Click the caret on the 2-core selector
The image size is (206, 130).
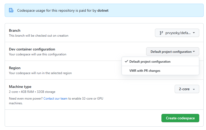194,89
